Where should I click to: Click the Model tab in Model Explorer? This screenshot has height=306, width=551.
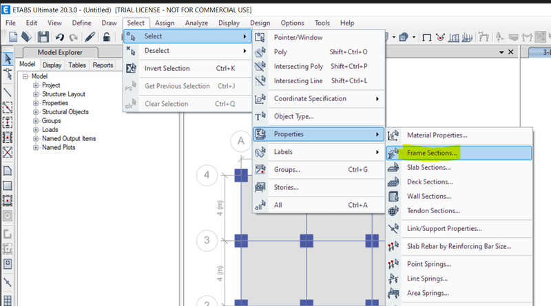[27, 64]
